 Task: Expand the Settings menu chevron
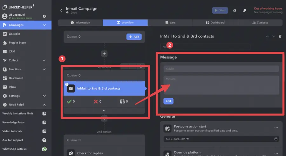click(x=44, y=96)
